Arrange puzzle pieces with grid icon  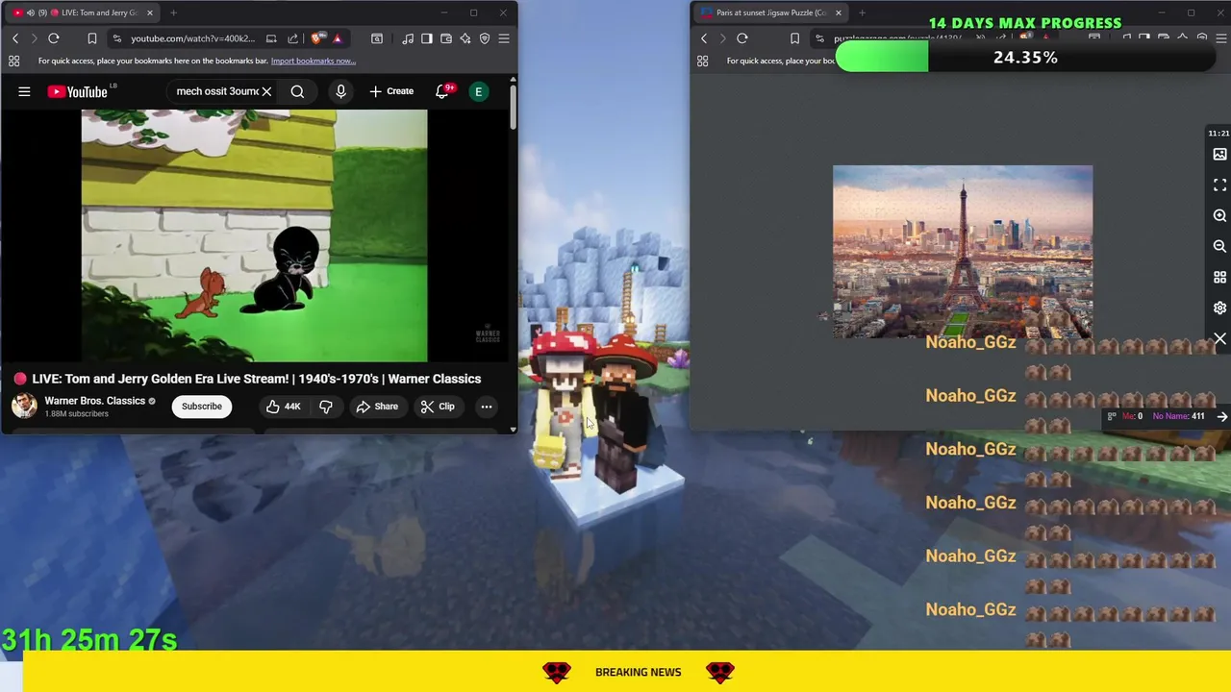1219,278
